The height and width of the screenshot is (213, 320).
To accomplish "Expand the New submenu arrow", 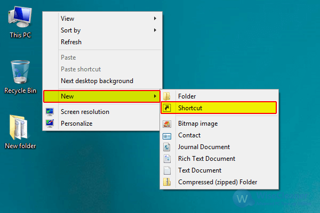I will [x=155, y=96].
